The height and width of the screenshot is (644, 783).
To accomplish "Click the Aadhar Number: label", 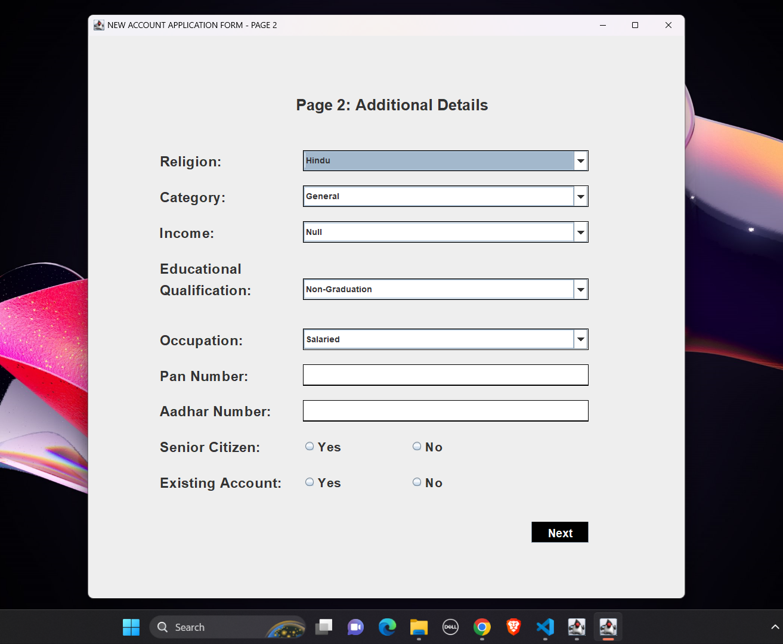I will tap(215, 411).
